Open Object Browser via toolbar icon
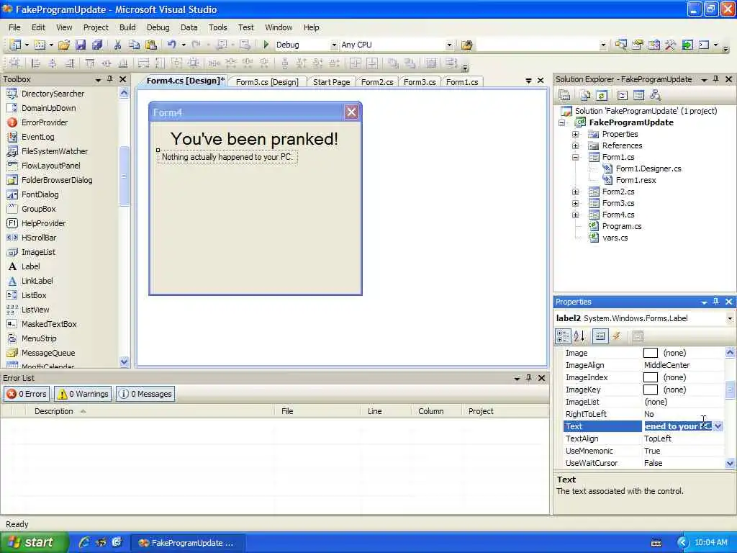737x553 pixels. [x=654, y=45]
